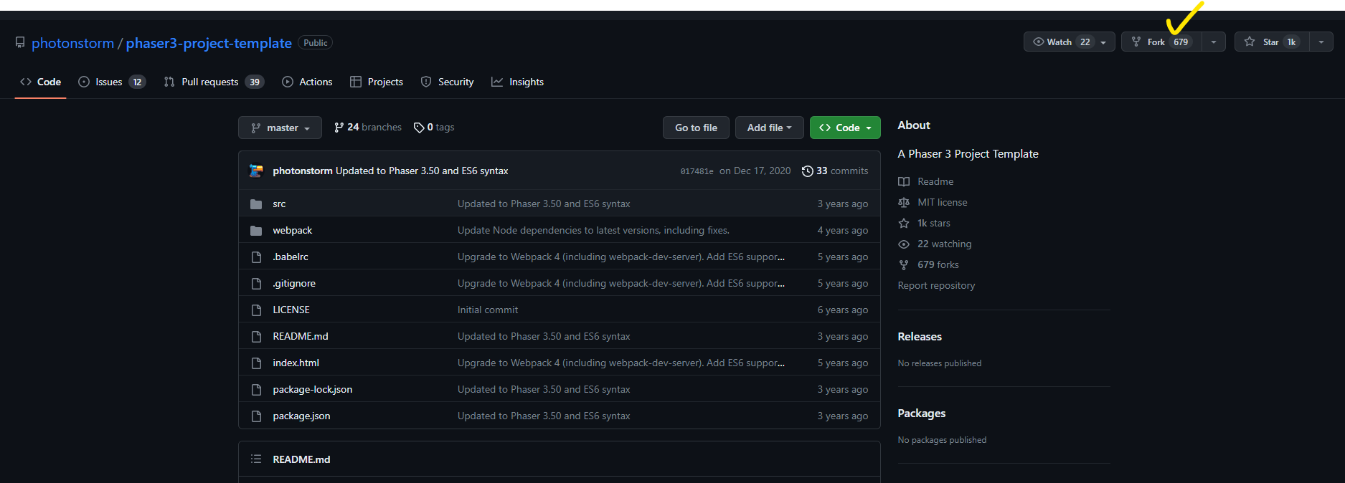Open the Add file dropdown
Viewport: 1345px width, 483px height.
769,128
